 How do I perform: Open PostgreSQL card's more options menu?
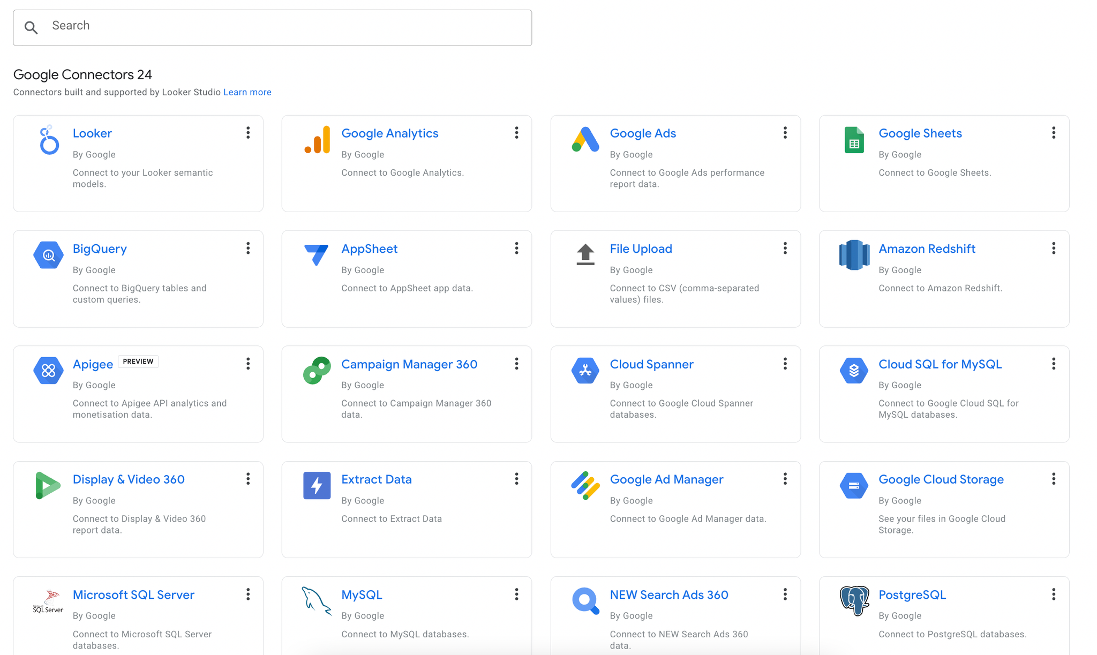click(1054, 594)
